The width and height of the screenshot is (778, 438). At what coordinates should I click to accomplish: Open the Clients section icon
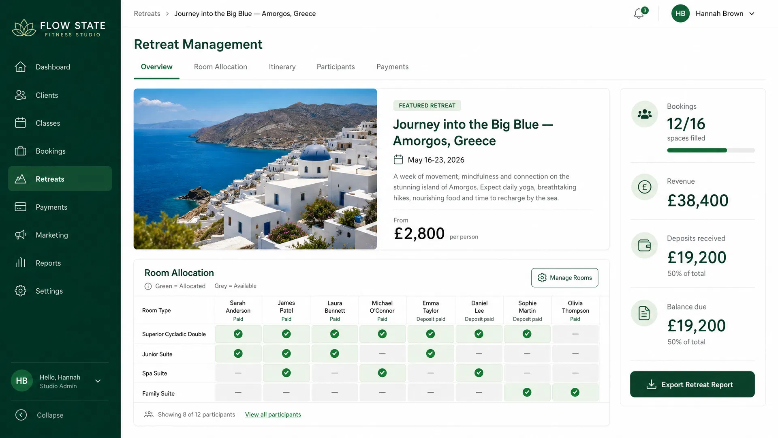click(x=20, y=95)
